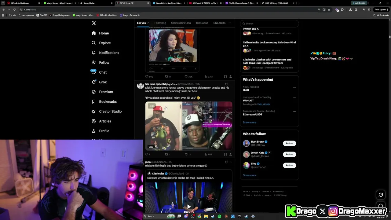Open Discord from the taskbar

[186, 216]
